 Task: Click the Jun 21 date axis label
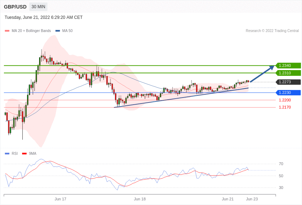[x=228, y=199]
